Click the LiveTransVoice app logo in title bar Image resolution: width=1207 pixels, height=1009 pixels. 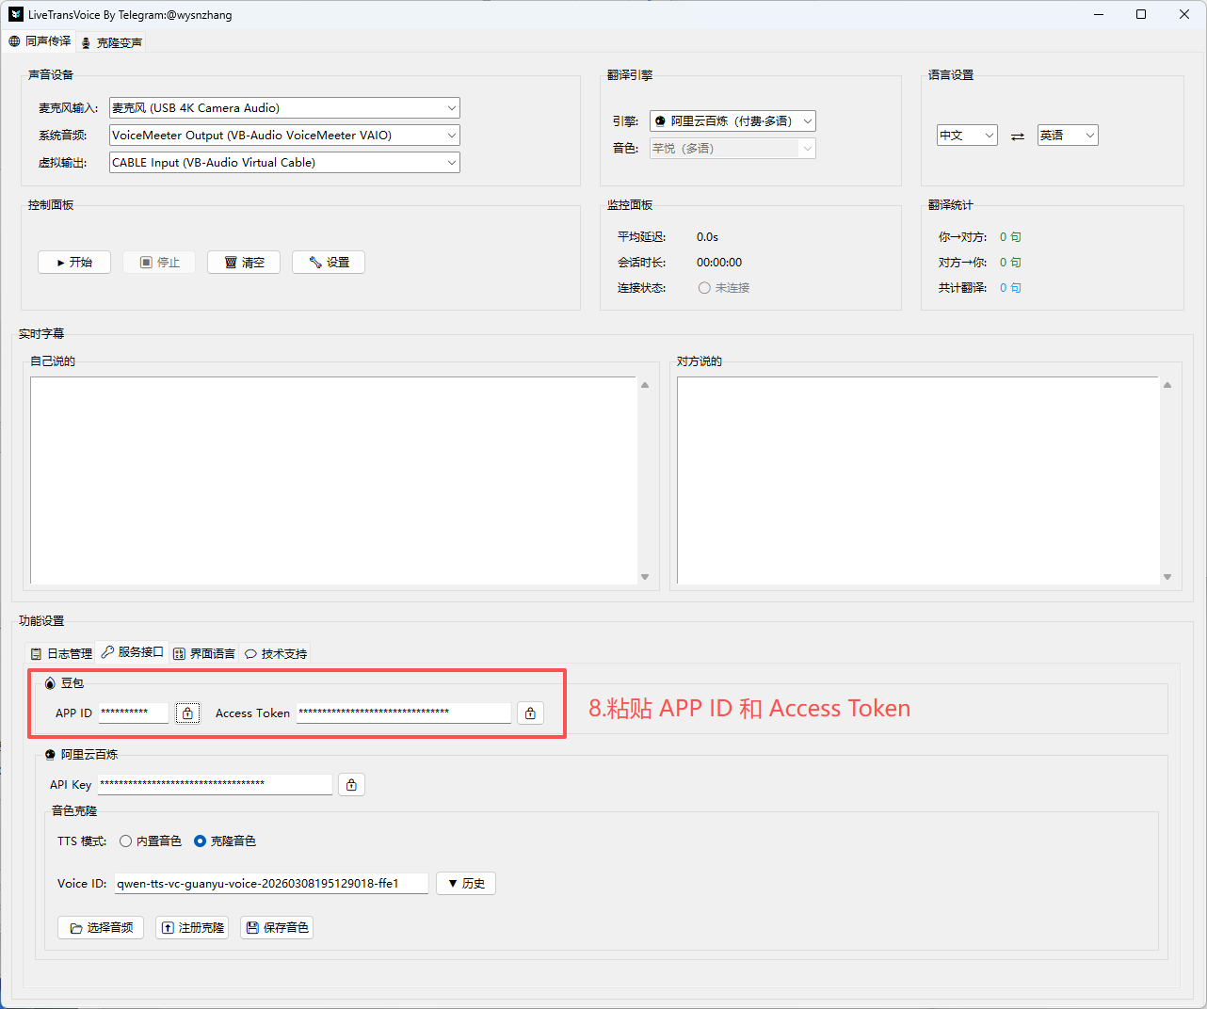click(x=16, y=14)
